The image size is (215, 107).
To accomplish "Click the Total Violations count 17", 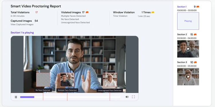I will coord(36,12).
